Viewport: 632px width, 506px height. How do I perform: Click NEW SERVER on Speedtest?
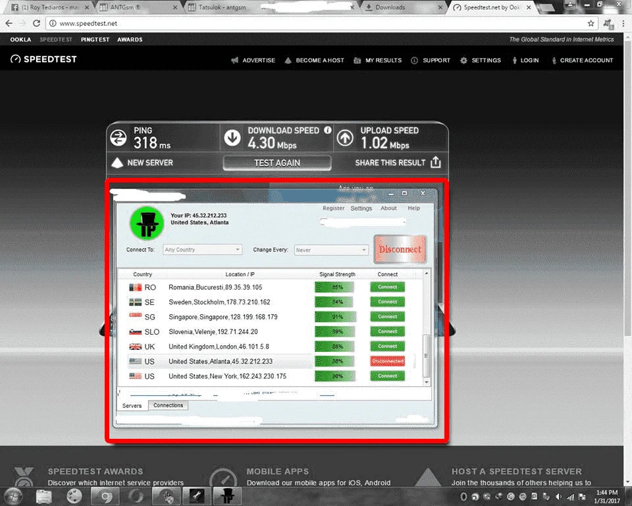142,163
